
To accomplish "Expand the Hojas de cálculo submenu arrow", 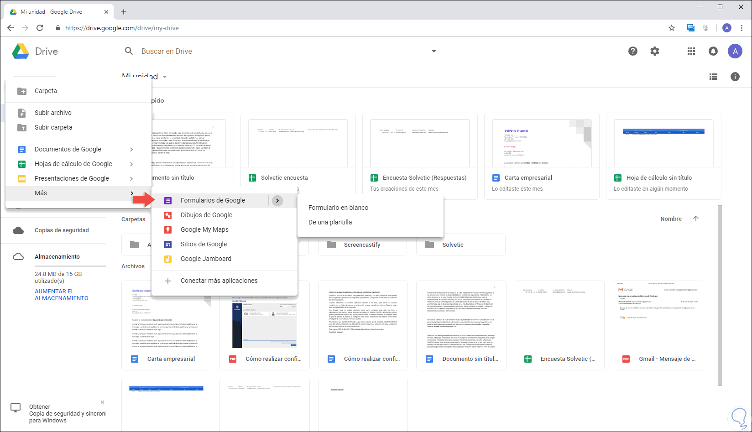I will [x=131, y=164].
